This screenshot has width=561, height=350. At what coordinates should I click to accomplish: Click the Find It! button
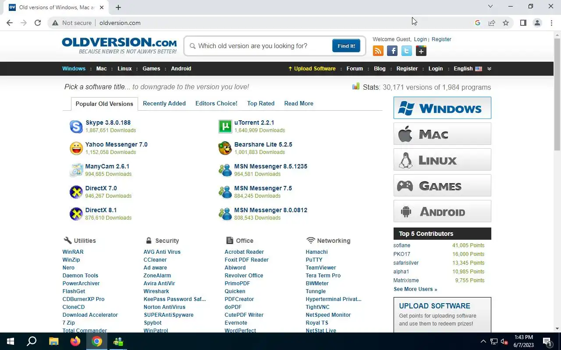click(346, 46)
